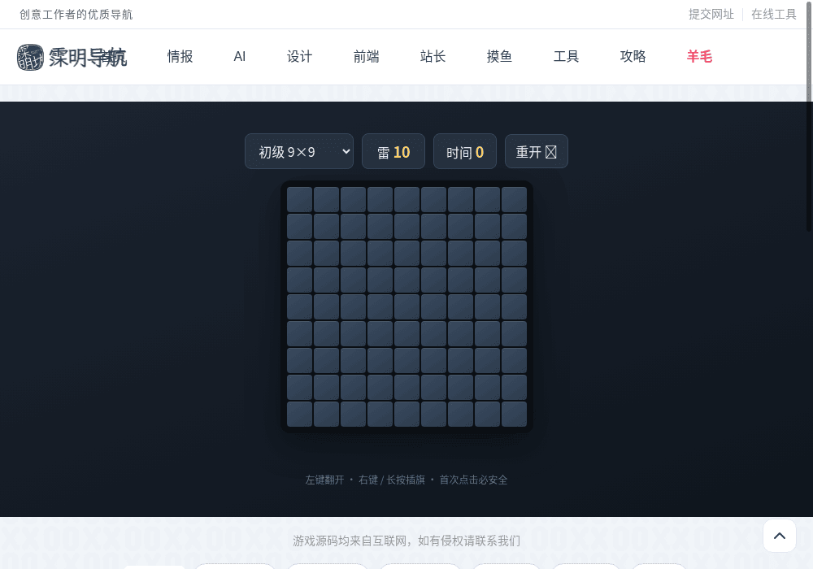The height and width of the screenshot is (569, 813).
Task: Click the page vertical scrollbar thumb
Action: 809,115
